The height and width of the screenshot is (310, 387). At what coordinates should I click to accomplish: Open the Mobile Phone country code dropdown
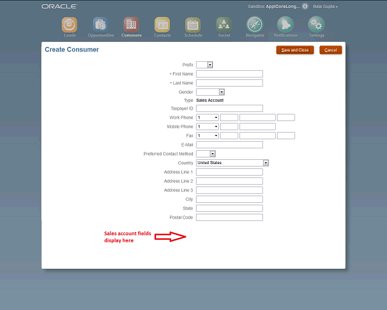[x=207, y=127]
